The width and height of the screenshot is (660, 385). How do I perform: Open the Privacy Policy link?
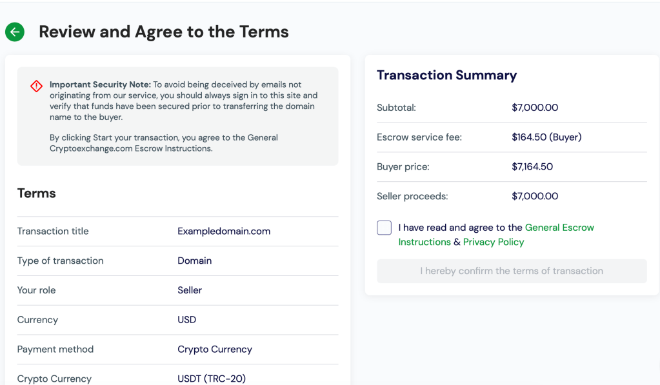pyautogui.click(x=494, y=242)
